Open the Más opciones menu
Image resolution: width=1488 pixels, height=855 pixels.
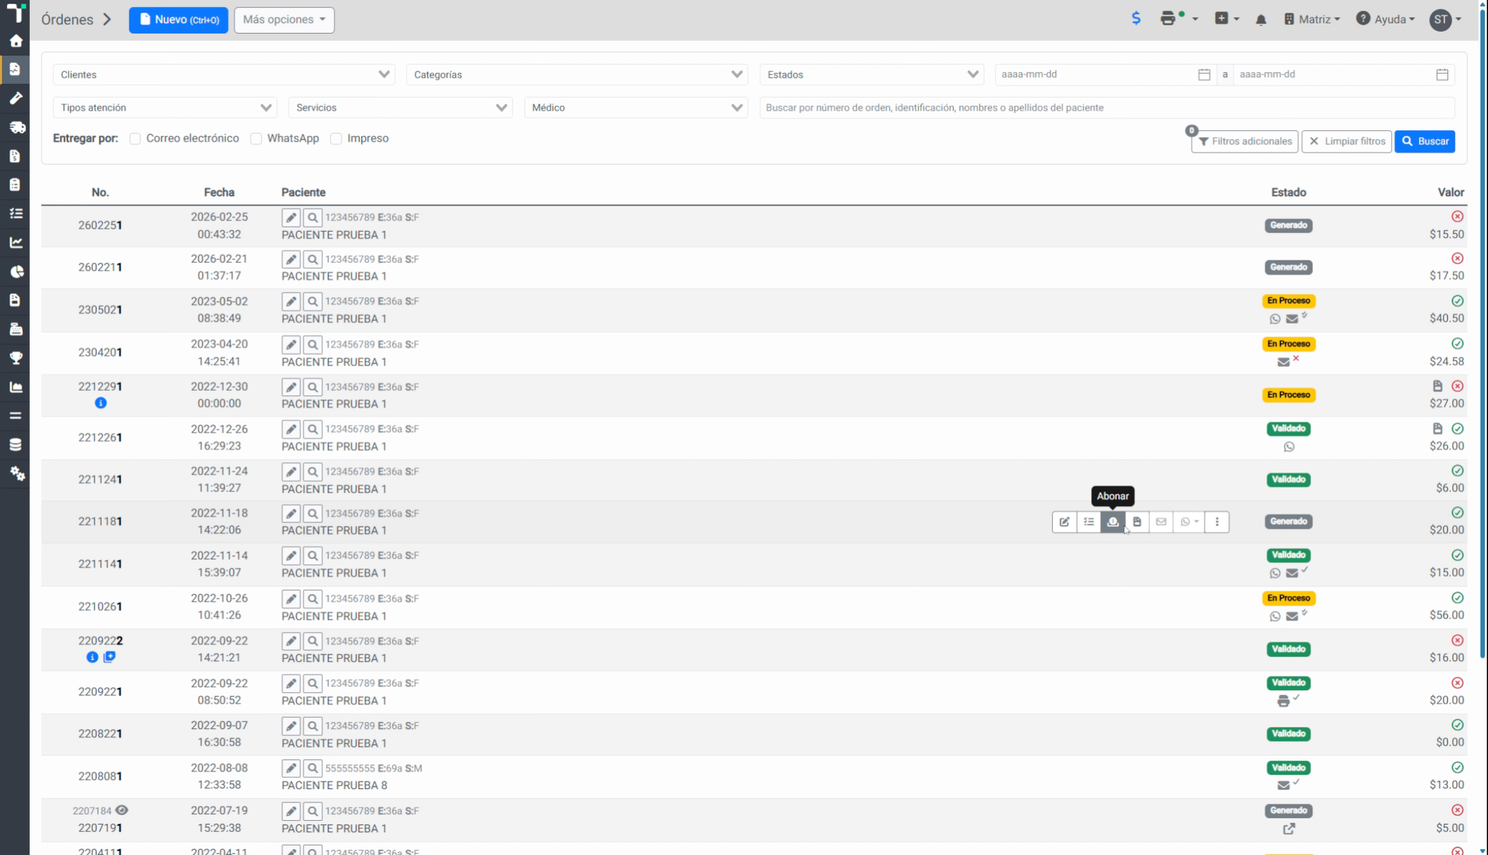click(284, 20)
